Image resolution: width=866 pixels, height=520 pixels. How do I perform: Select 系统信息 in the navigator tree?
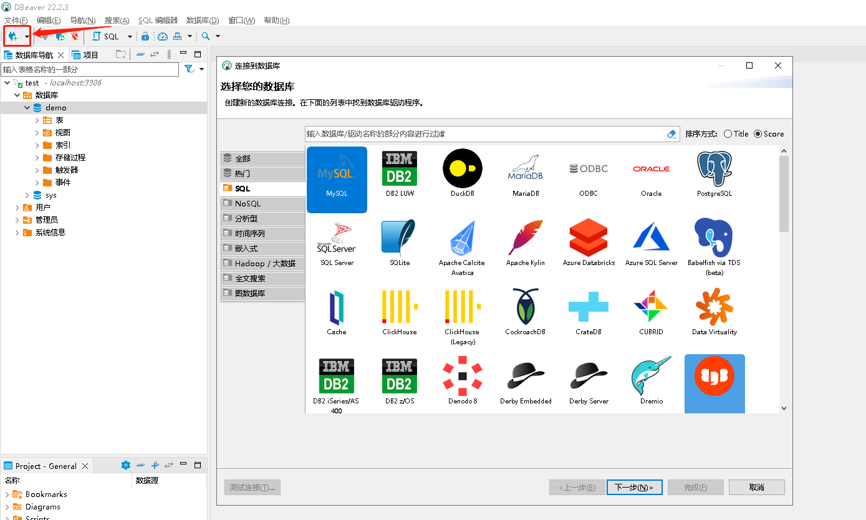coord(51,232)
